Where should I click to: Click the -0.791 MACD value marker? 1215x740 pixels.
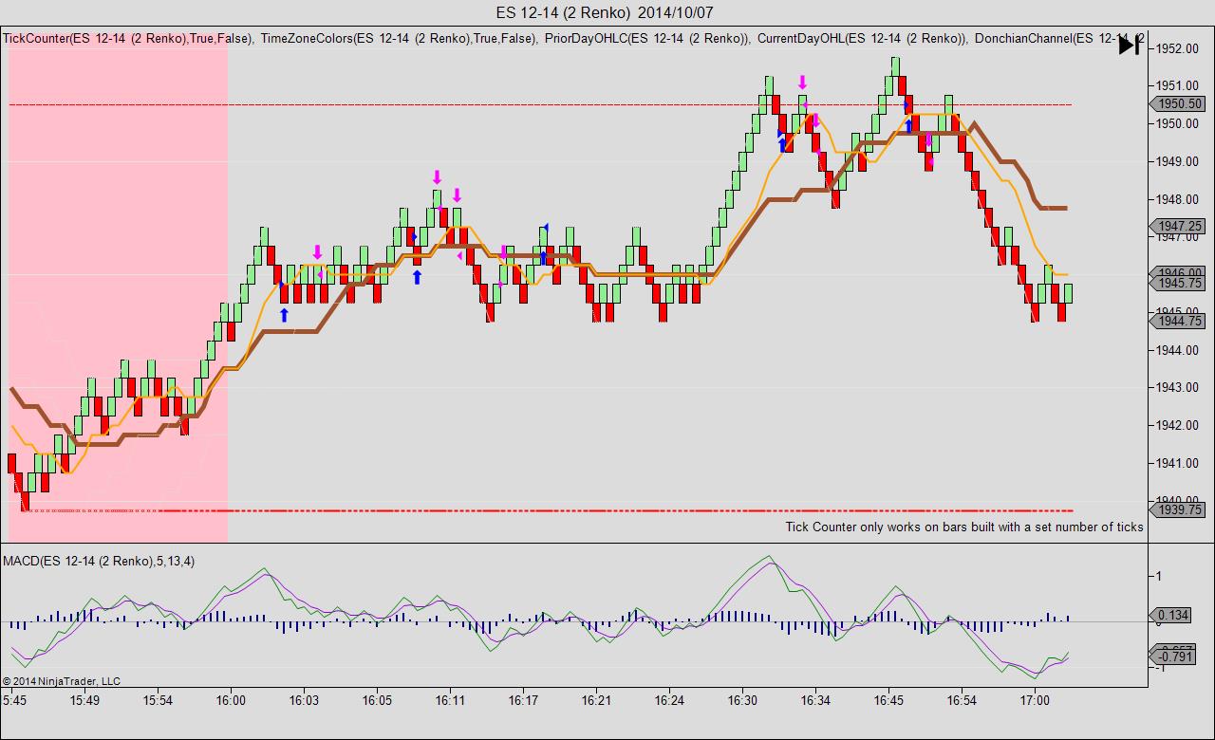1174,657
